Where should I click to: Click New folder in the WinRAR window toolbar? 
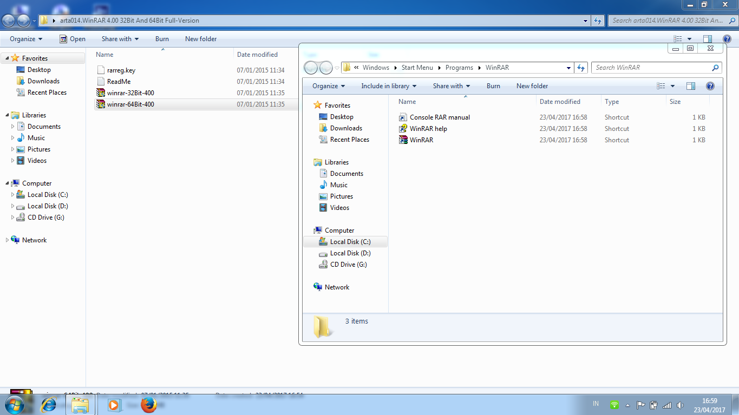click(x=532, y=86)
